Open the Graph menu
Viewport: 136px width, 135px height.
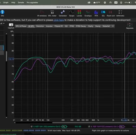point(6,3)
